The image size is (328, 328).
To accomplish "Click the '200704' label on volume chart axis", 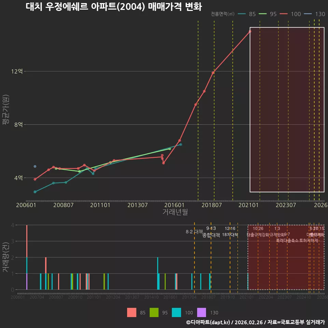I will 37,297.
